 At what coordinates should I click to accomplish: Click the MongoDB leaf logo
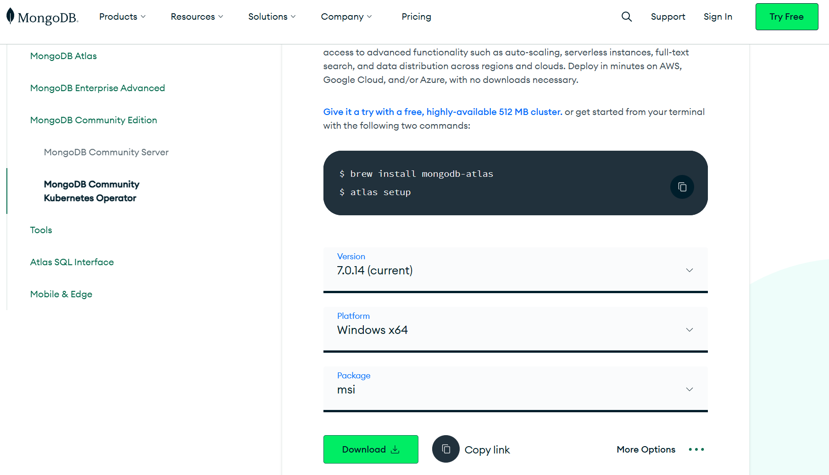[11, 16]
